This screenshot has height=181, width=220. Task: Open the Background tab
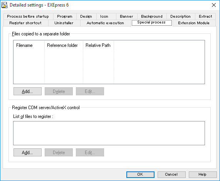[x=152, y=17]
